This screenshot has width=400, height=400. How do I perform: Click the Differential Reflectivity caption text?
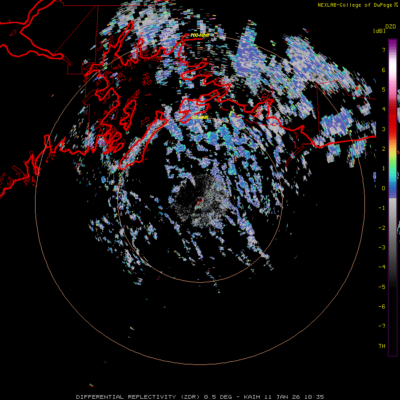coord(200,397)
